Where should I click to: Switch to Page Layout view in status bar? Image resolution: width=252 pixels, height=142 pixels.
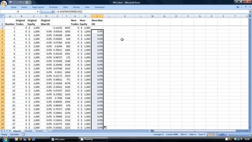pyautogui.click(x=213, y=135)
